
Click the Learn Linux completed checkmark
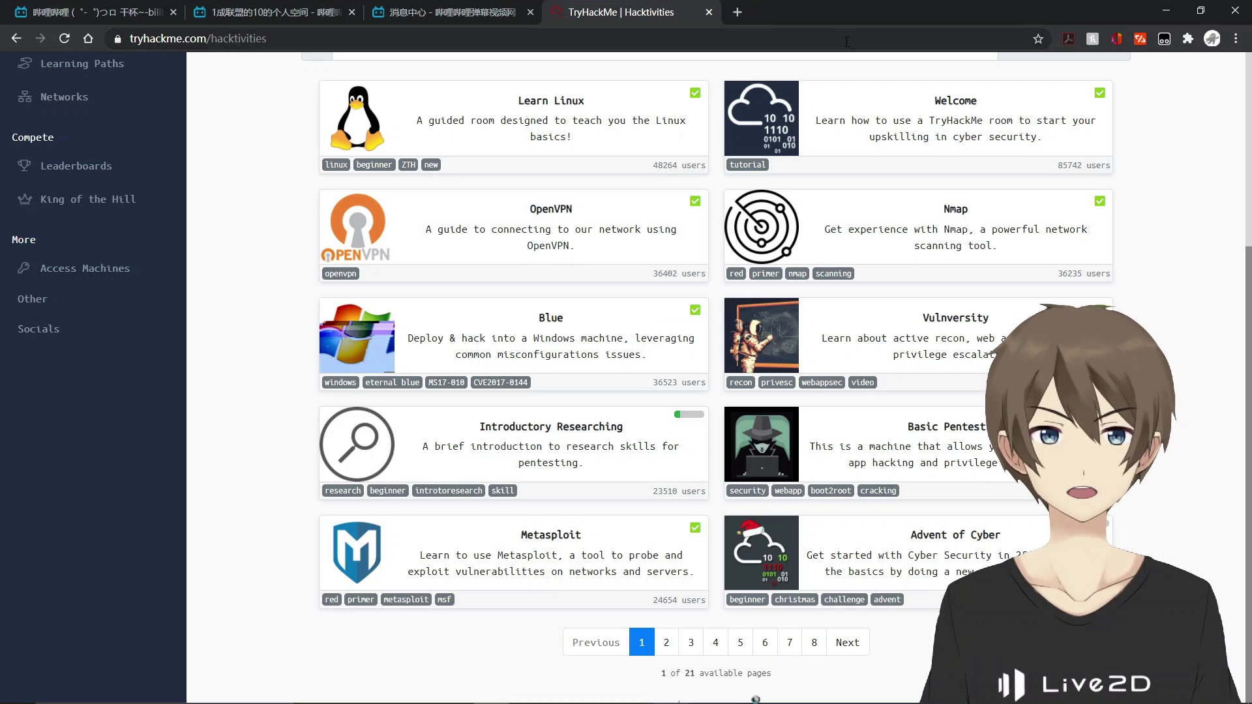pos(695,93)
